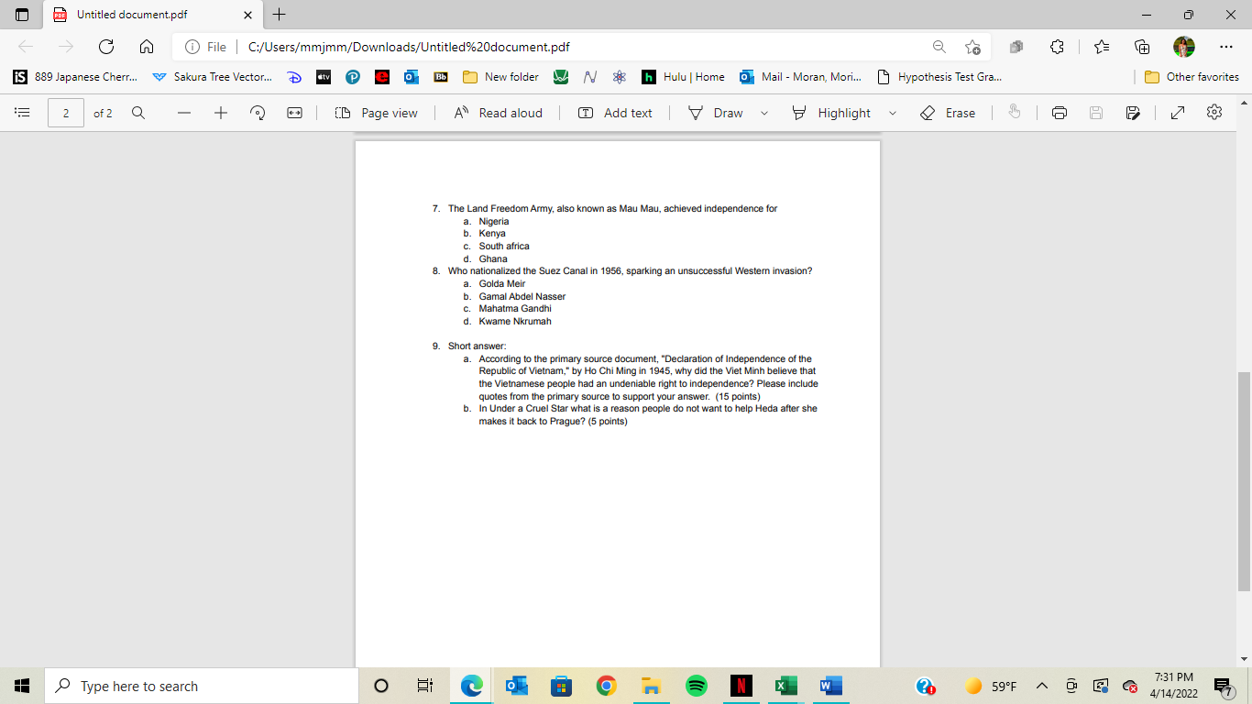This screenshot has height=704, width=1252.
Task: Click the page number input field
Action: pyautogui.click(x=65, y=112)
